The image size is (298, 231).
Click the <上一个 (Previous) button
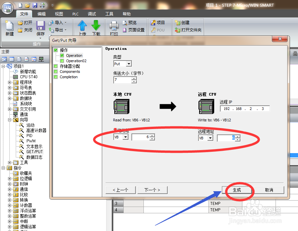click(x=120, y=190)
